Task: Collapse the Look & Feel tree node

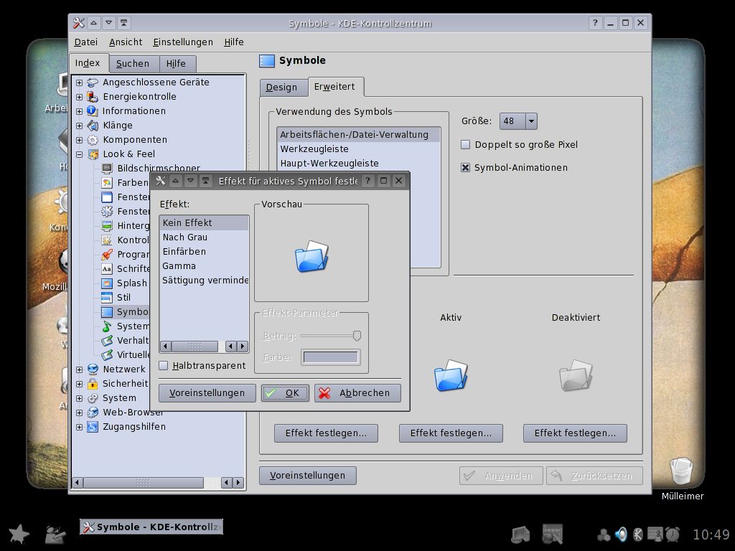Action: coord(79,154)
